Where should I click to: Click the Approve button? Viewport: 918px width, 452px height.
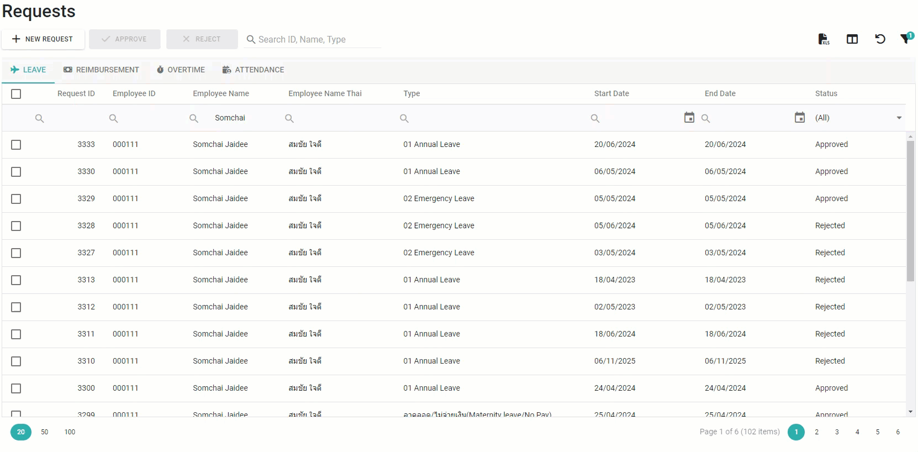[125, 39]
